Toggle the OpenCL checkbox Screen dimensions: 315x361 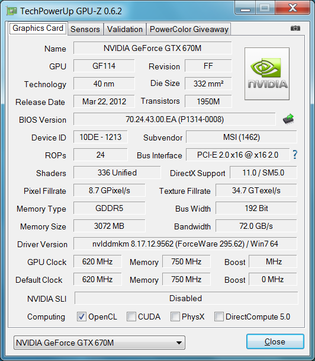[x=82, y=317]
